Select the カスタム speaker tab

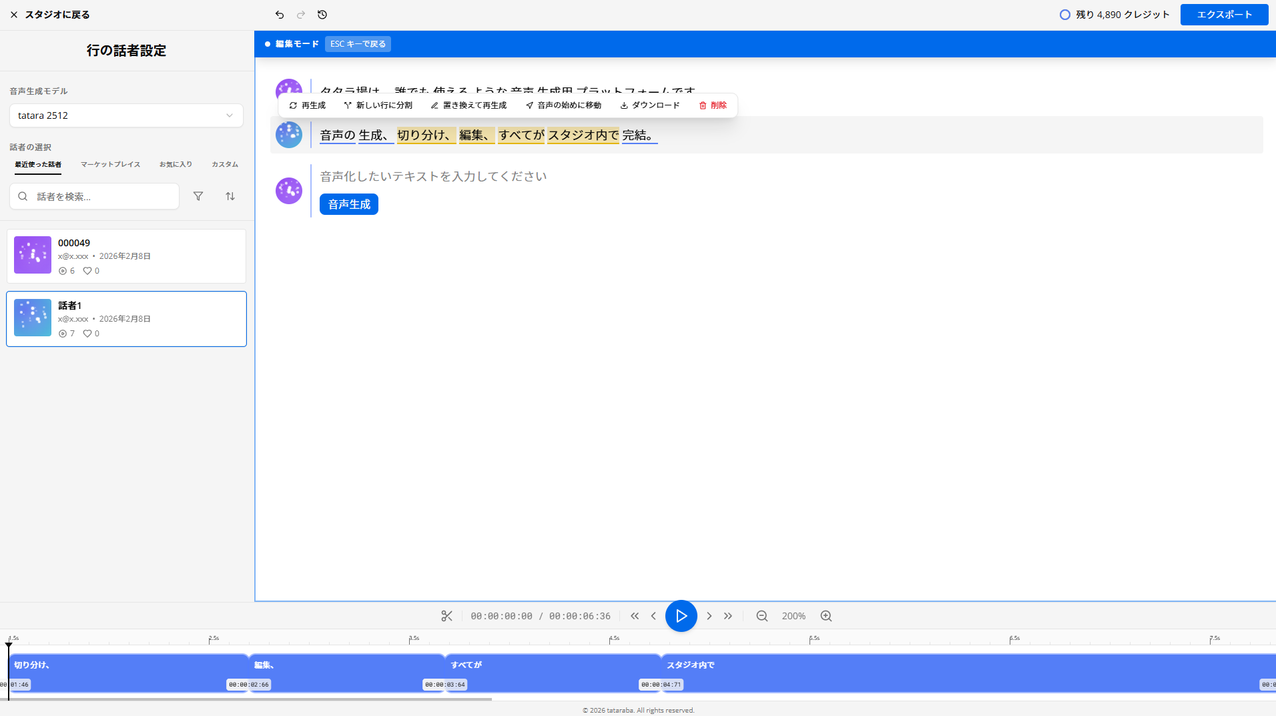tap(225, 164)
